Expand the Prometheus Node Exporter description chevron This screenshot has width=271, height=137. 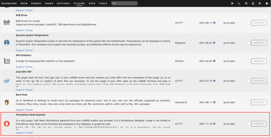pyautogui.click(x=17, y=129)
